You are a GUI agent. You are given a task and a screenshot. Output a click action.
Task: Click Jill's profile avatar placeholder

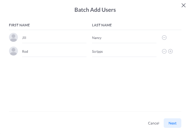click(x=13, y=37)
